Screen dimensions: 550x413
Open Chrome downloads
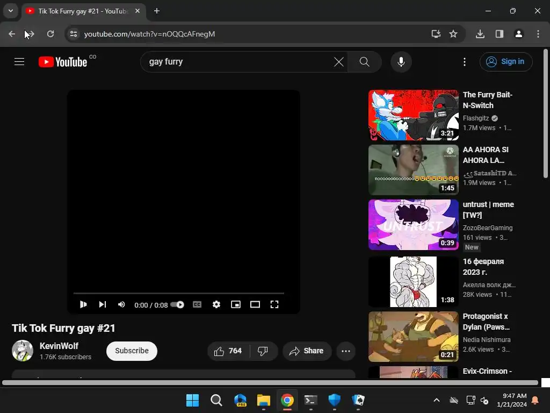(x=480, y=34)
